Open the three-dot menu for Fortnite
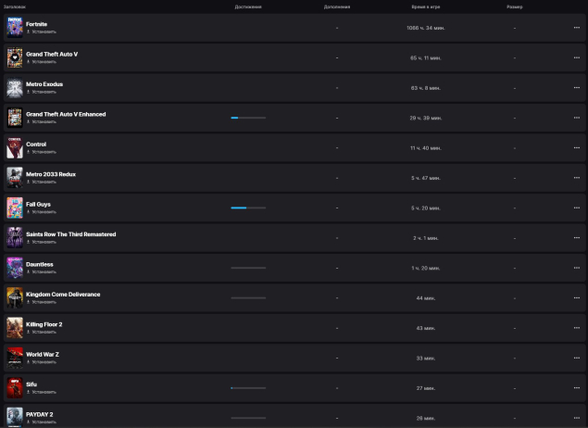588x428 pixels. coord(576,28)
